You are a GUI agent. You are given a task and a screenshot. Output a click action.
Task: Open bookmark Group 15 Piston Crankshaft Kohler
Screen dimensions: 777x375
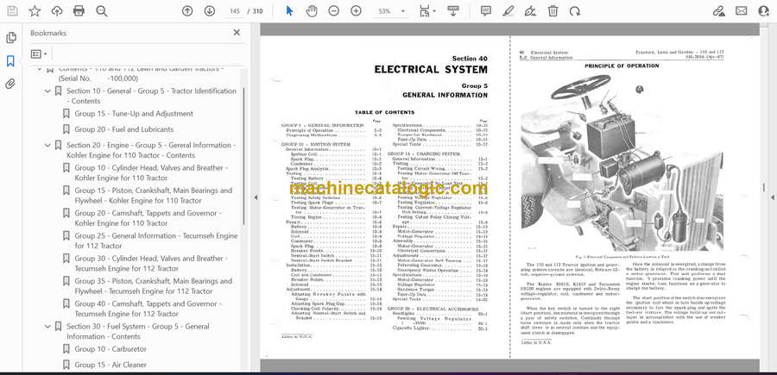pyautogui.click(x=154, y=196)
